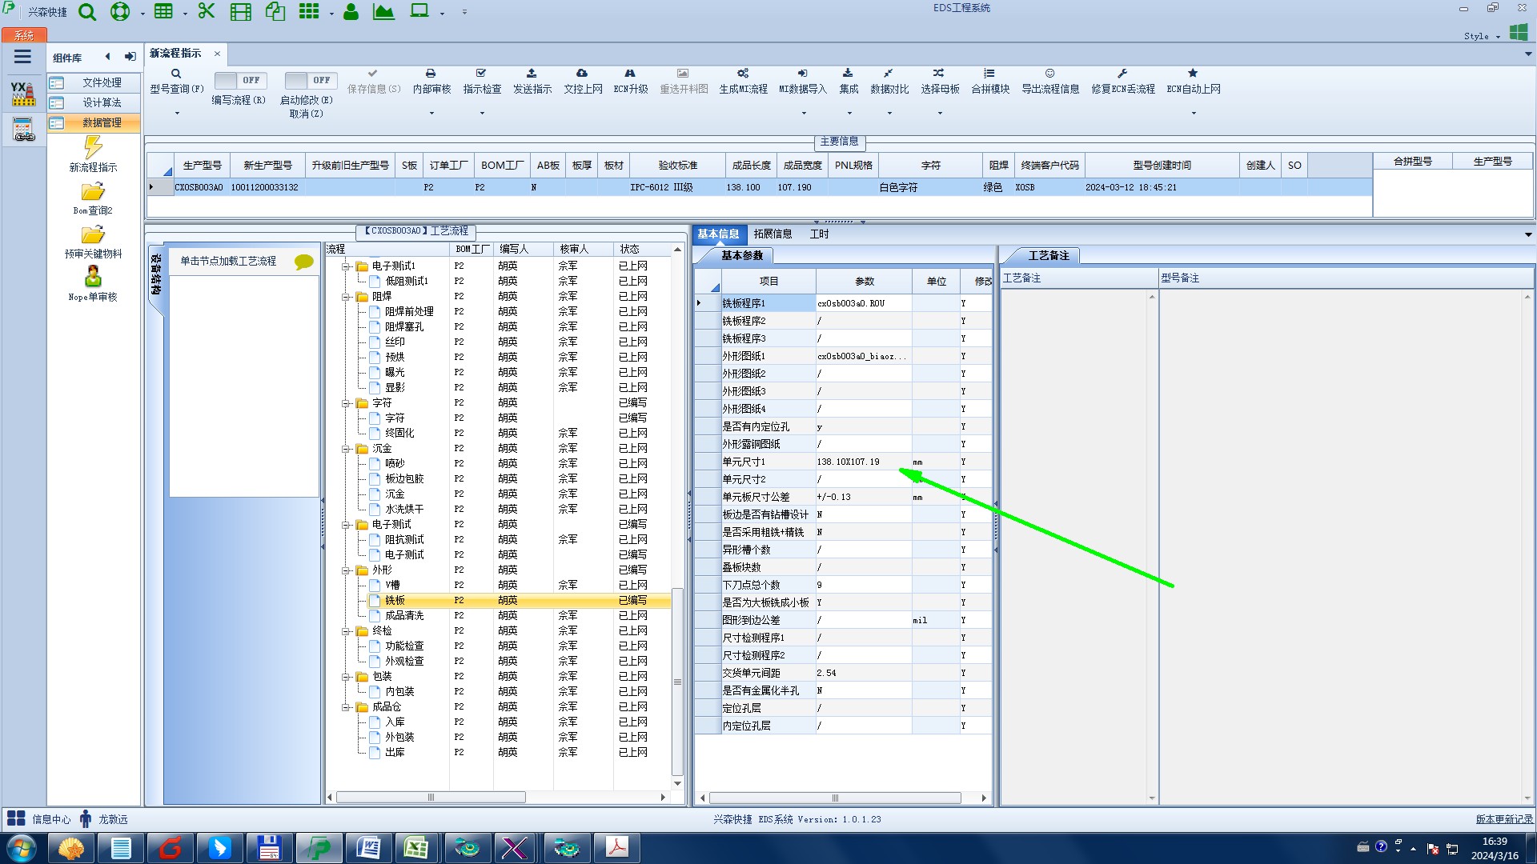Click the 型号查询(F) search icon
The height and width of the screenshot is (864, 1537).
(x=176, y=74)
